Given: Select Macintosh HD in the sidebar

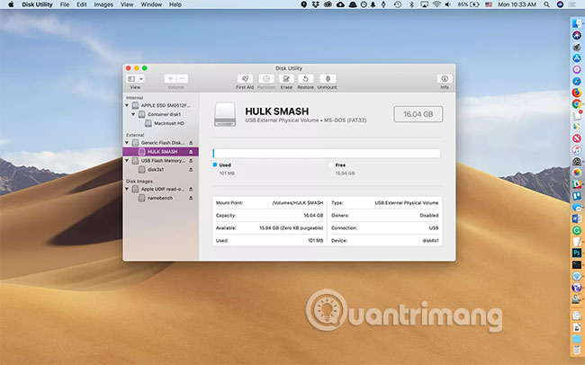Looking at the screenshot, I should (x=170, y=123).
